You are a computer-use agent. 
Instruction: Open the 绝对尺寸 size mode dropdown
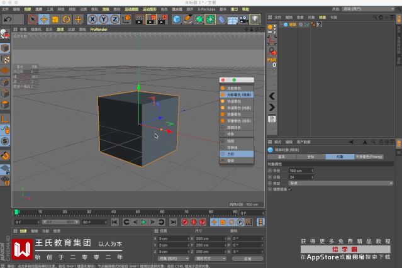click(x=210, y=259)
